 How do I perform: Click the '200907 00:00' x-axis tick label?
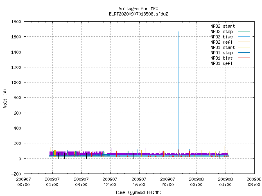[x=24, y=182]
